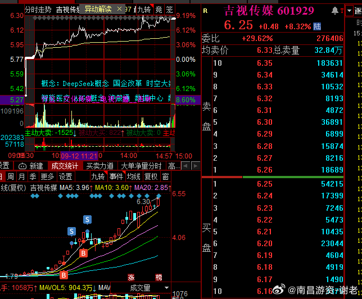Switch to the 买卖力道 tab
Viewport: 362px width, 299px height.
[x=99, y=166]
